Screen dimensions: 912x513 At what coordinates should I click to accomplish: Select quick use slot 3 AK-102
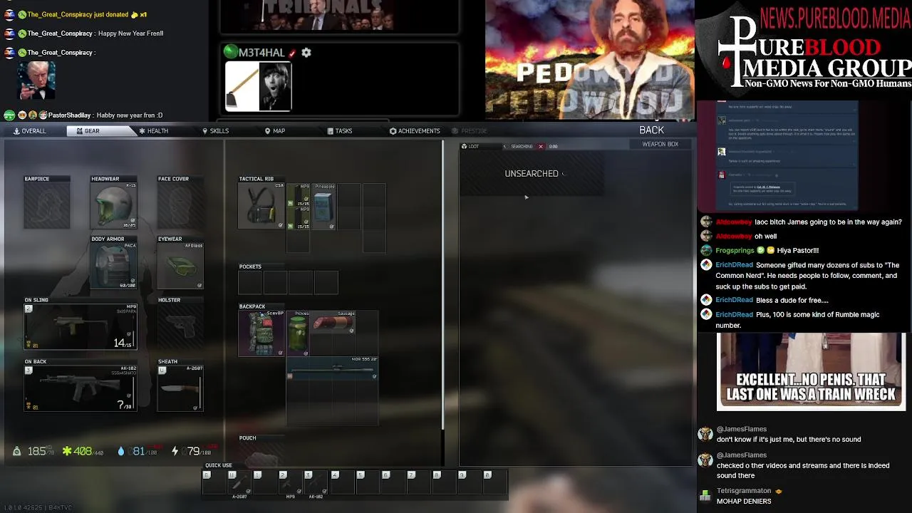click(315, 482)
